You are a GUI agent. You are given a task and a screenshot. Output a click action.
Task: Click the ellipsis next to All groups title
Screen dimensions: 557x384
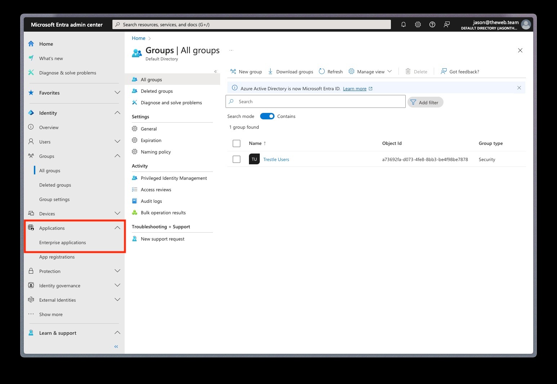click(x=231, y=50)
